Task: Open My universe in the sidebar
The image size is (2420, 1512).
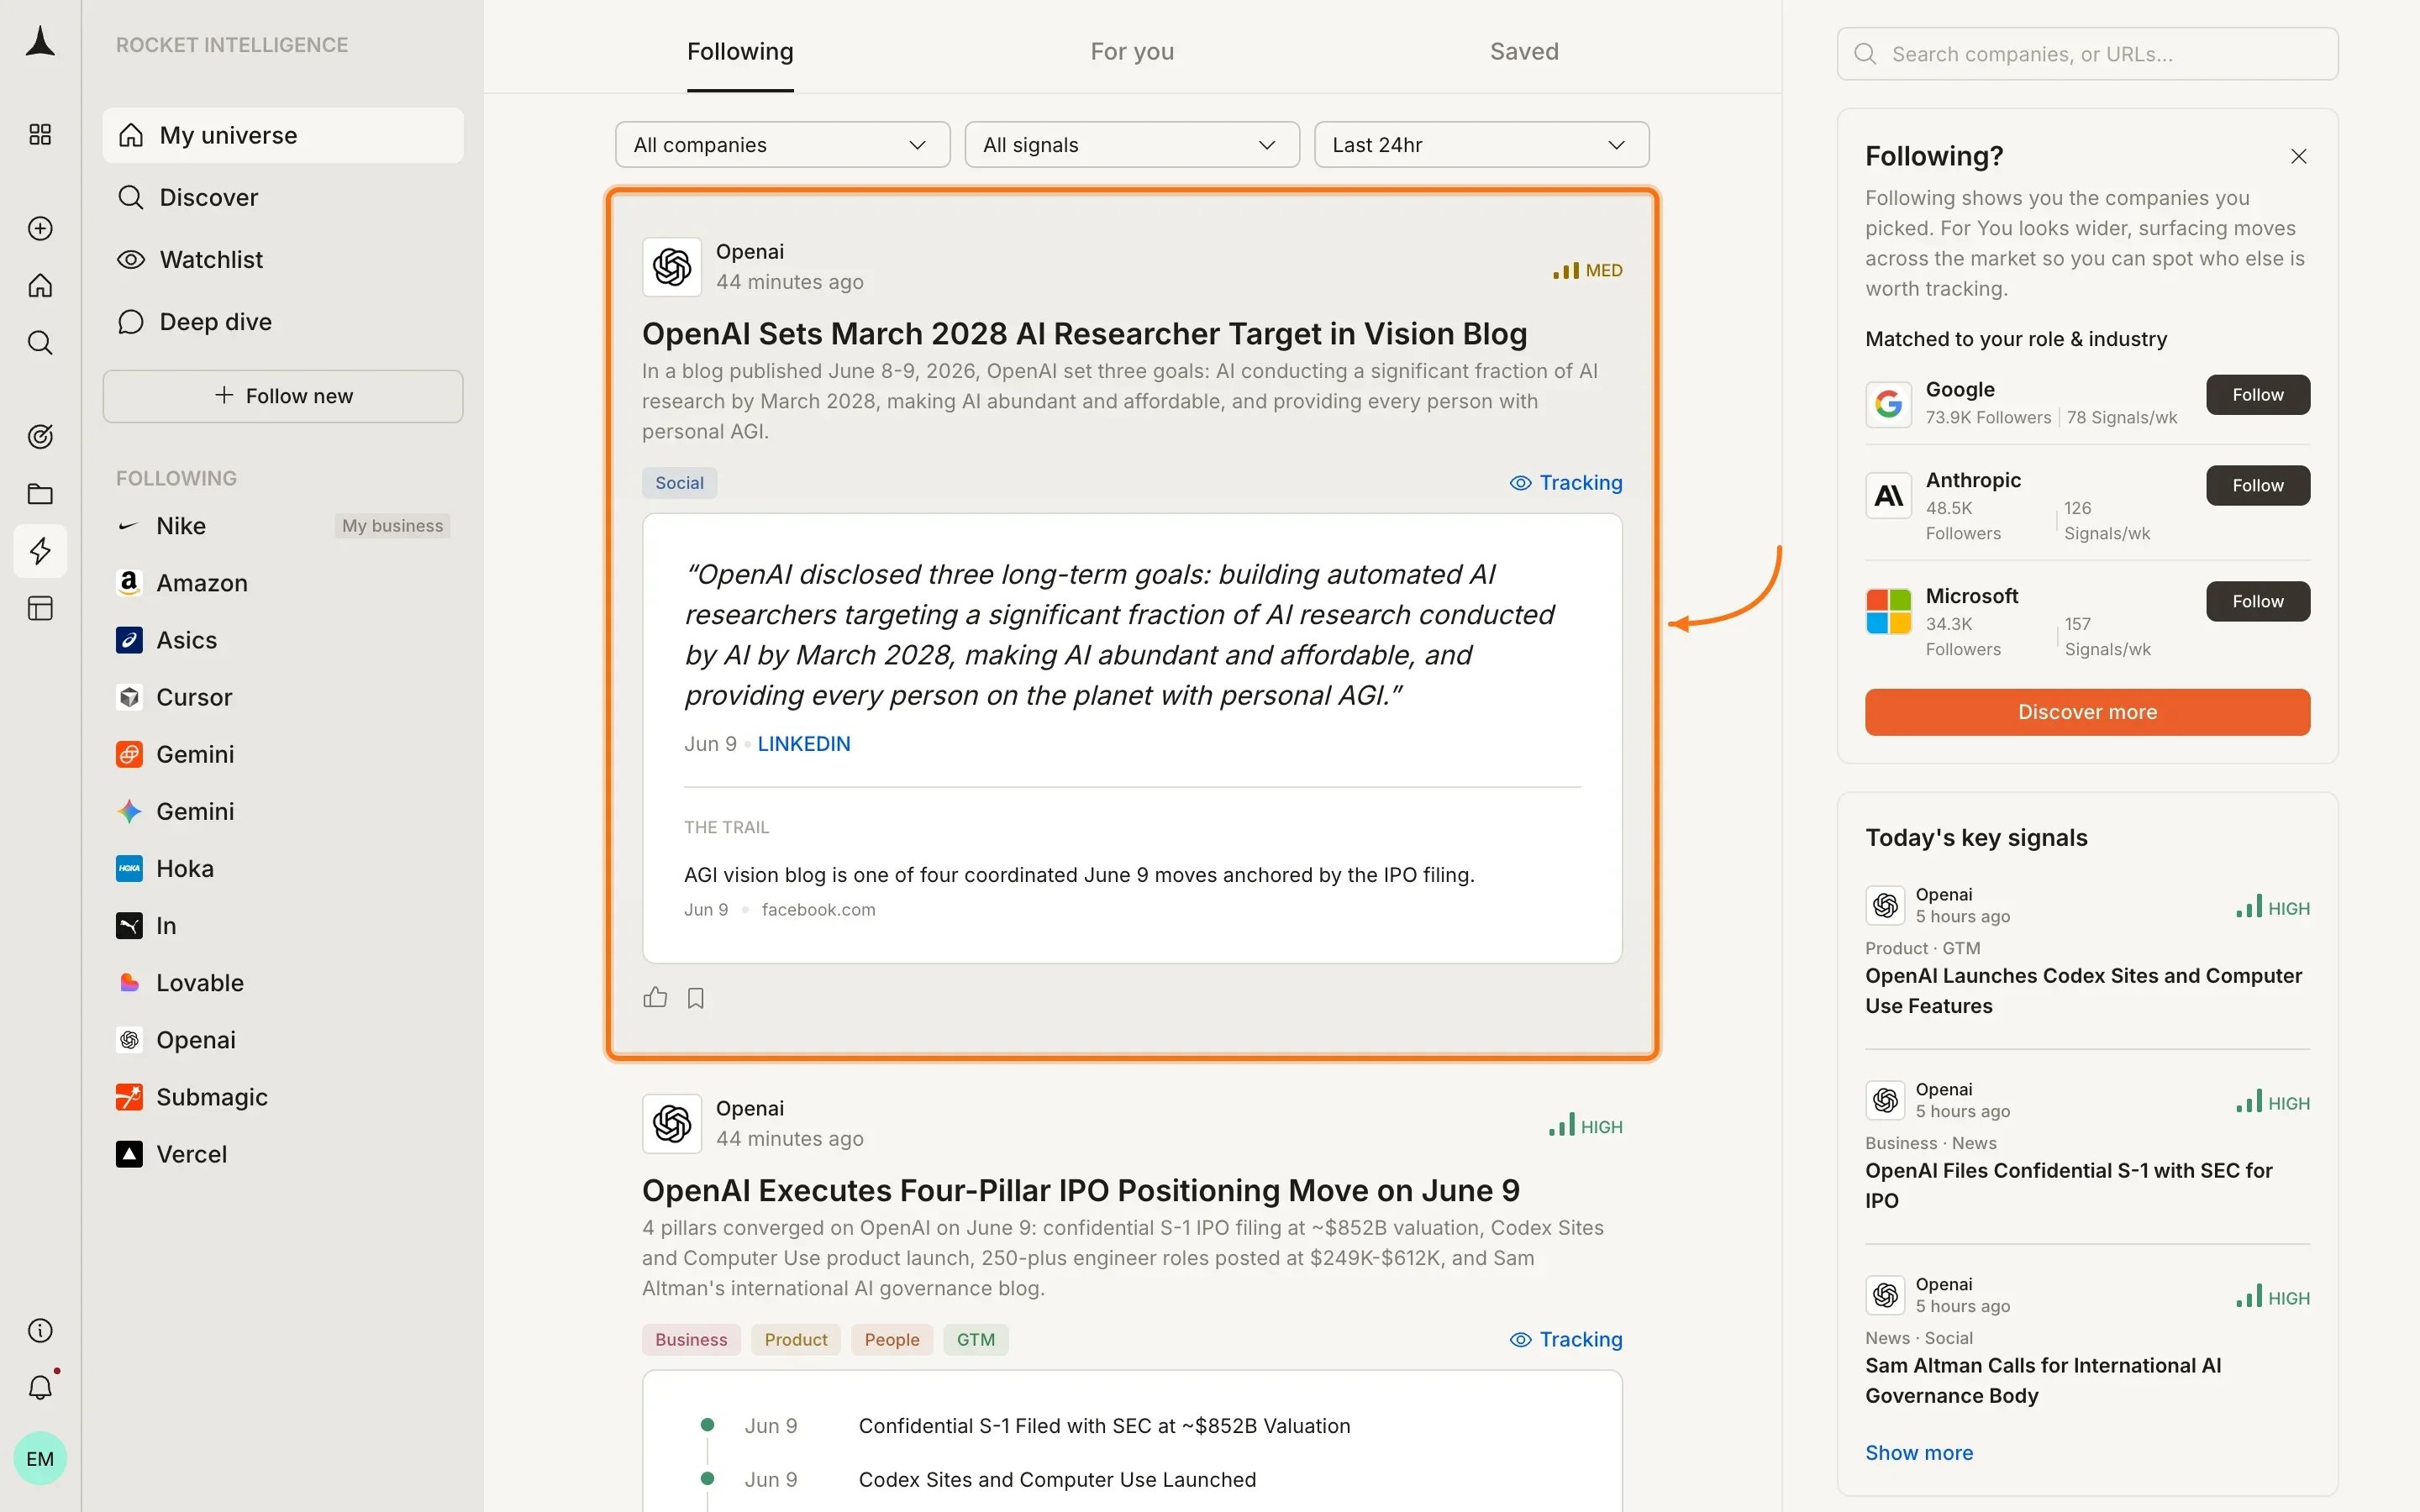Action: pos(283,135)
